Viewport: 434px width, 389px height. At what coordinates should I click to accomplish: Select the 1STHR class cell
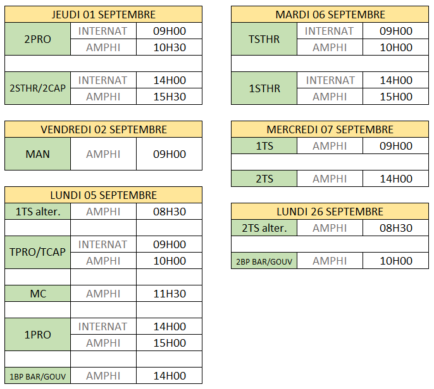pos(264,88)
